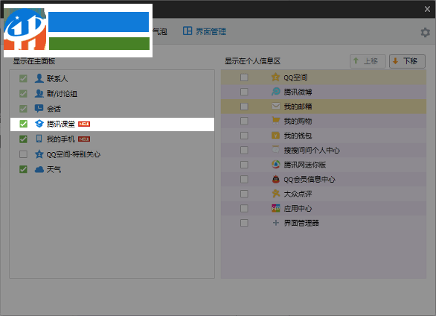
Task: Open settings with the gear icon
Action: click(425, 32)
